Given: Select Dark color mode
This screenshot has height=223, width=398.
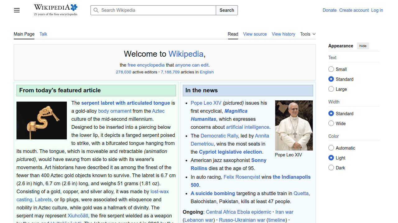Looking at the screenshot, I should click(331, 168).
